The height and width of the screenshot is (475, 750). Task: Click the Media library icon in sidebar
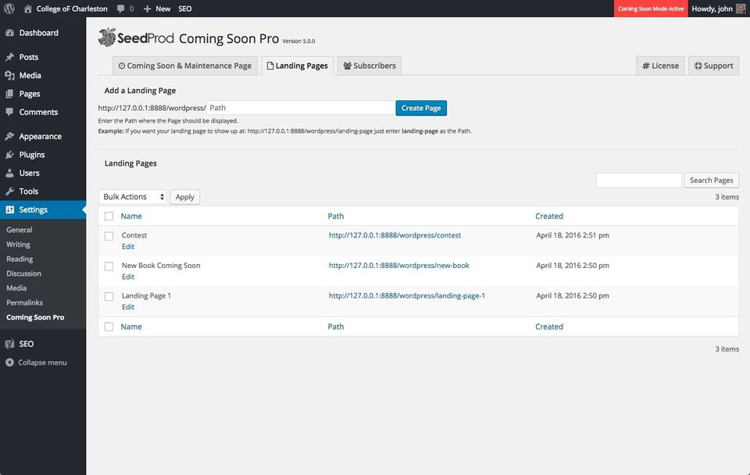click(x=9, y=75)
